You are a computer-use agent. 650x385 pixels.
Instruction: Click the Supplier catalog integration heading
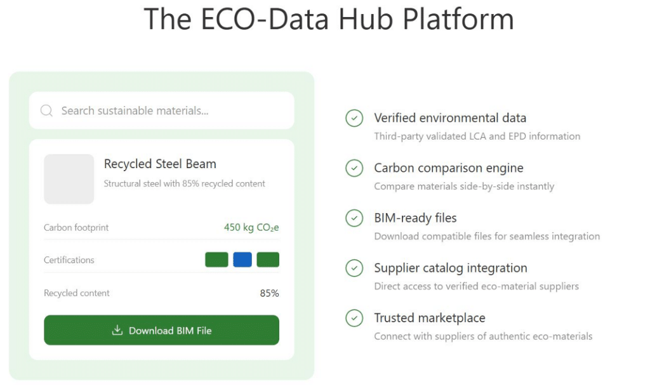click(x=451, y=268)
